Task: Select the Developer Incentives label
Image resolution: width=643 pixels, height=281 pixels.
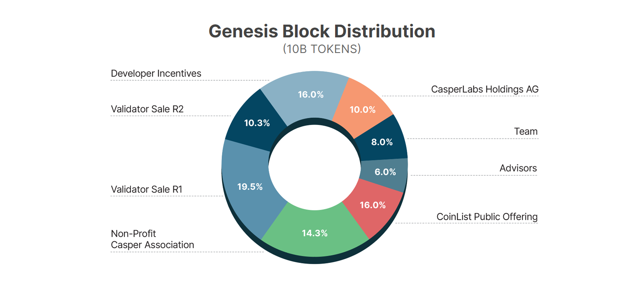Action: tap(156, 74)
